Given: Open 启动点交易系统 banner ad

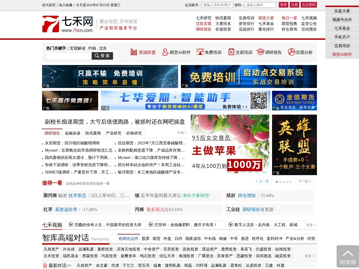Looking at the screenshot, I should (249, 76).
